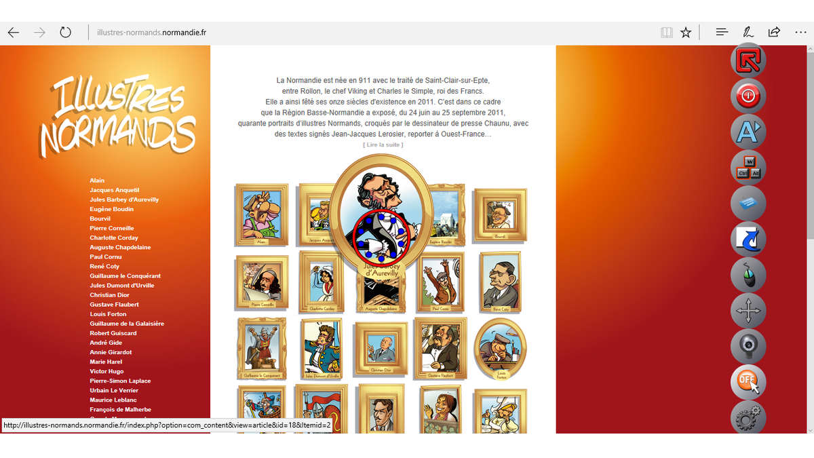Open the Guillaume le Conquérant portrait
814x458 pixels.
coord(262,349)
